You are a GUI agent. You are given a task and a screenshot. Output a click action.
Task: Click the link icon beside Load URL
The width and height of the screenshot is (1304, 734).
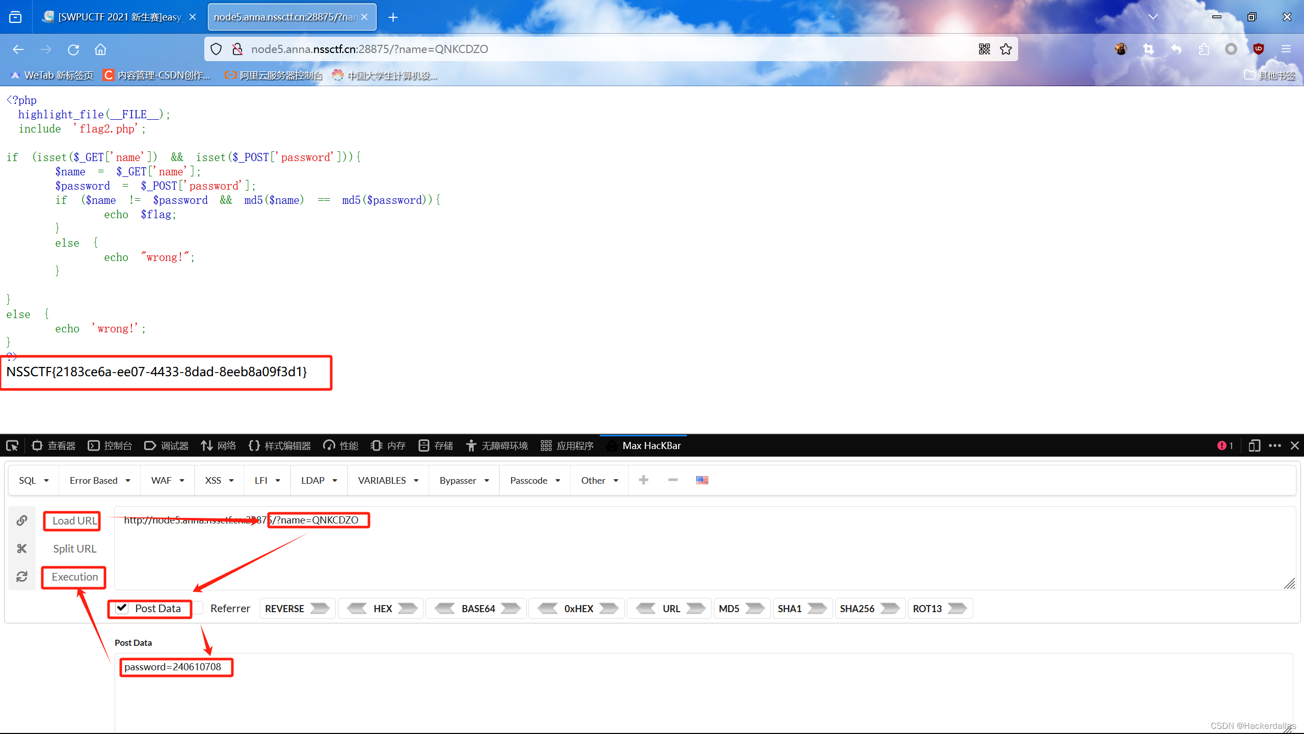(x=22, y=520)
